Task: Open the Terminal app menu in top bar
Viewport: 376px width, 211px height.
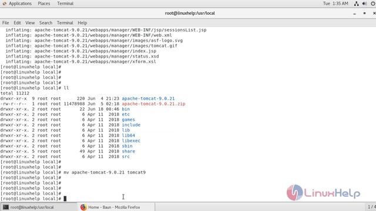Action: 65,4
